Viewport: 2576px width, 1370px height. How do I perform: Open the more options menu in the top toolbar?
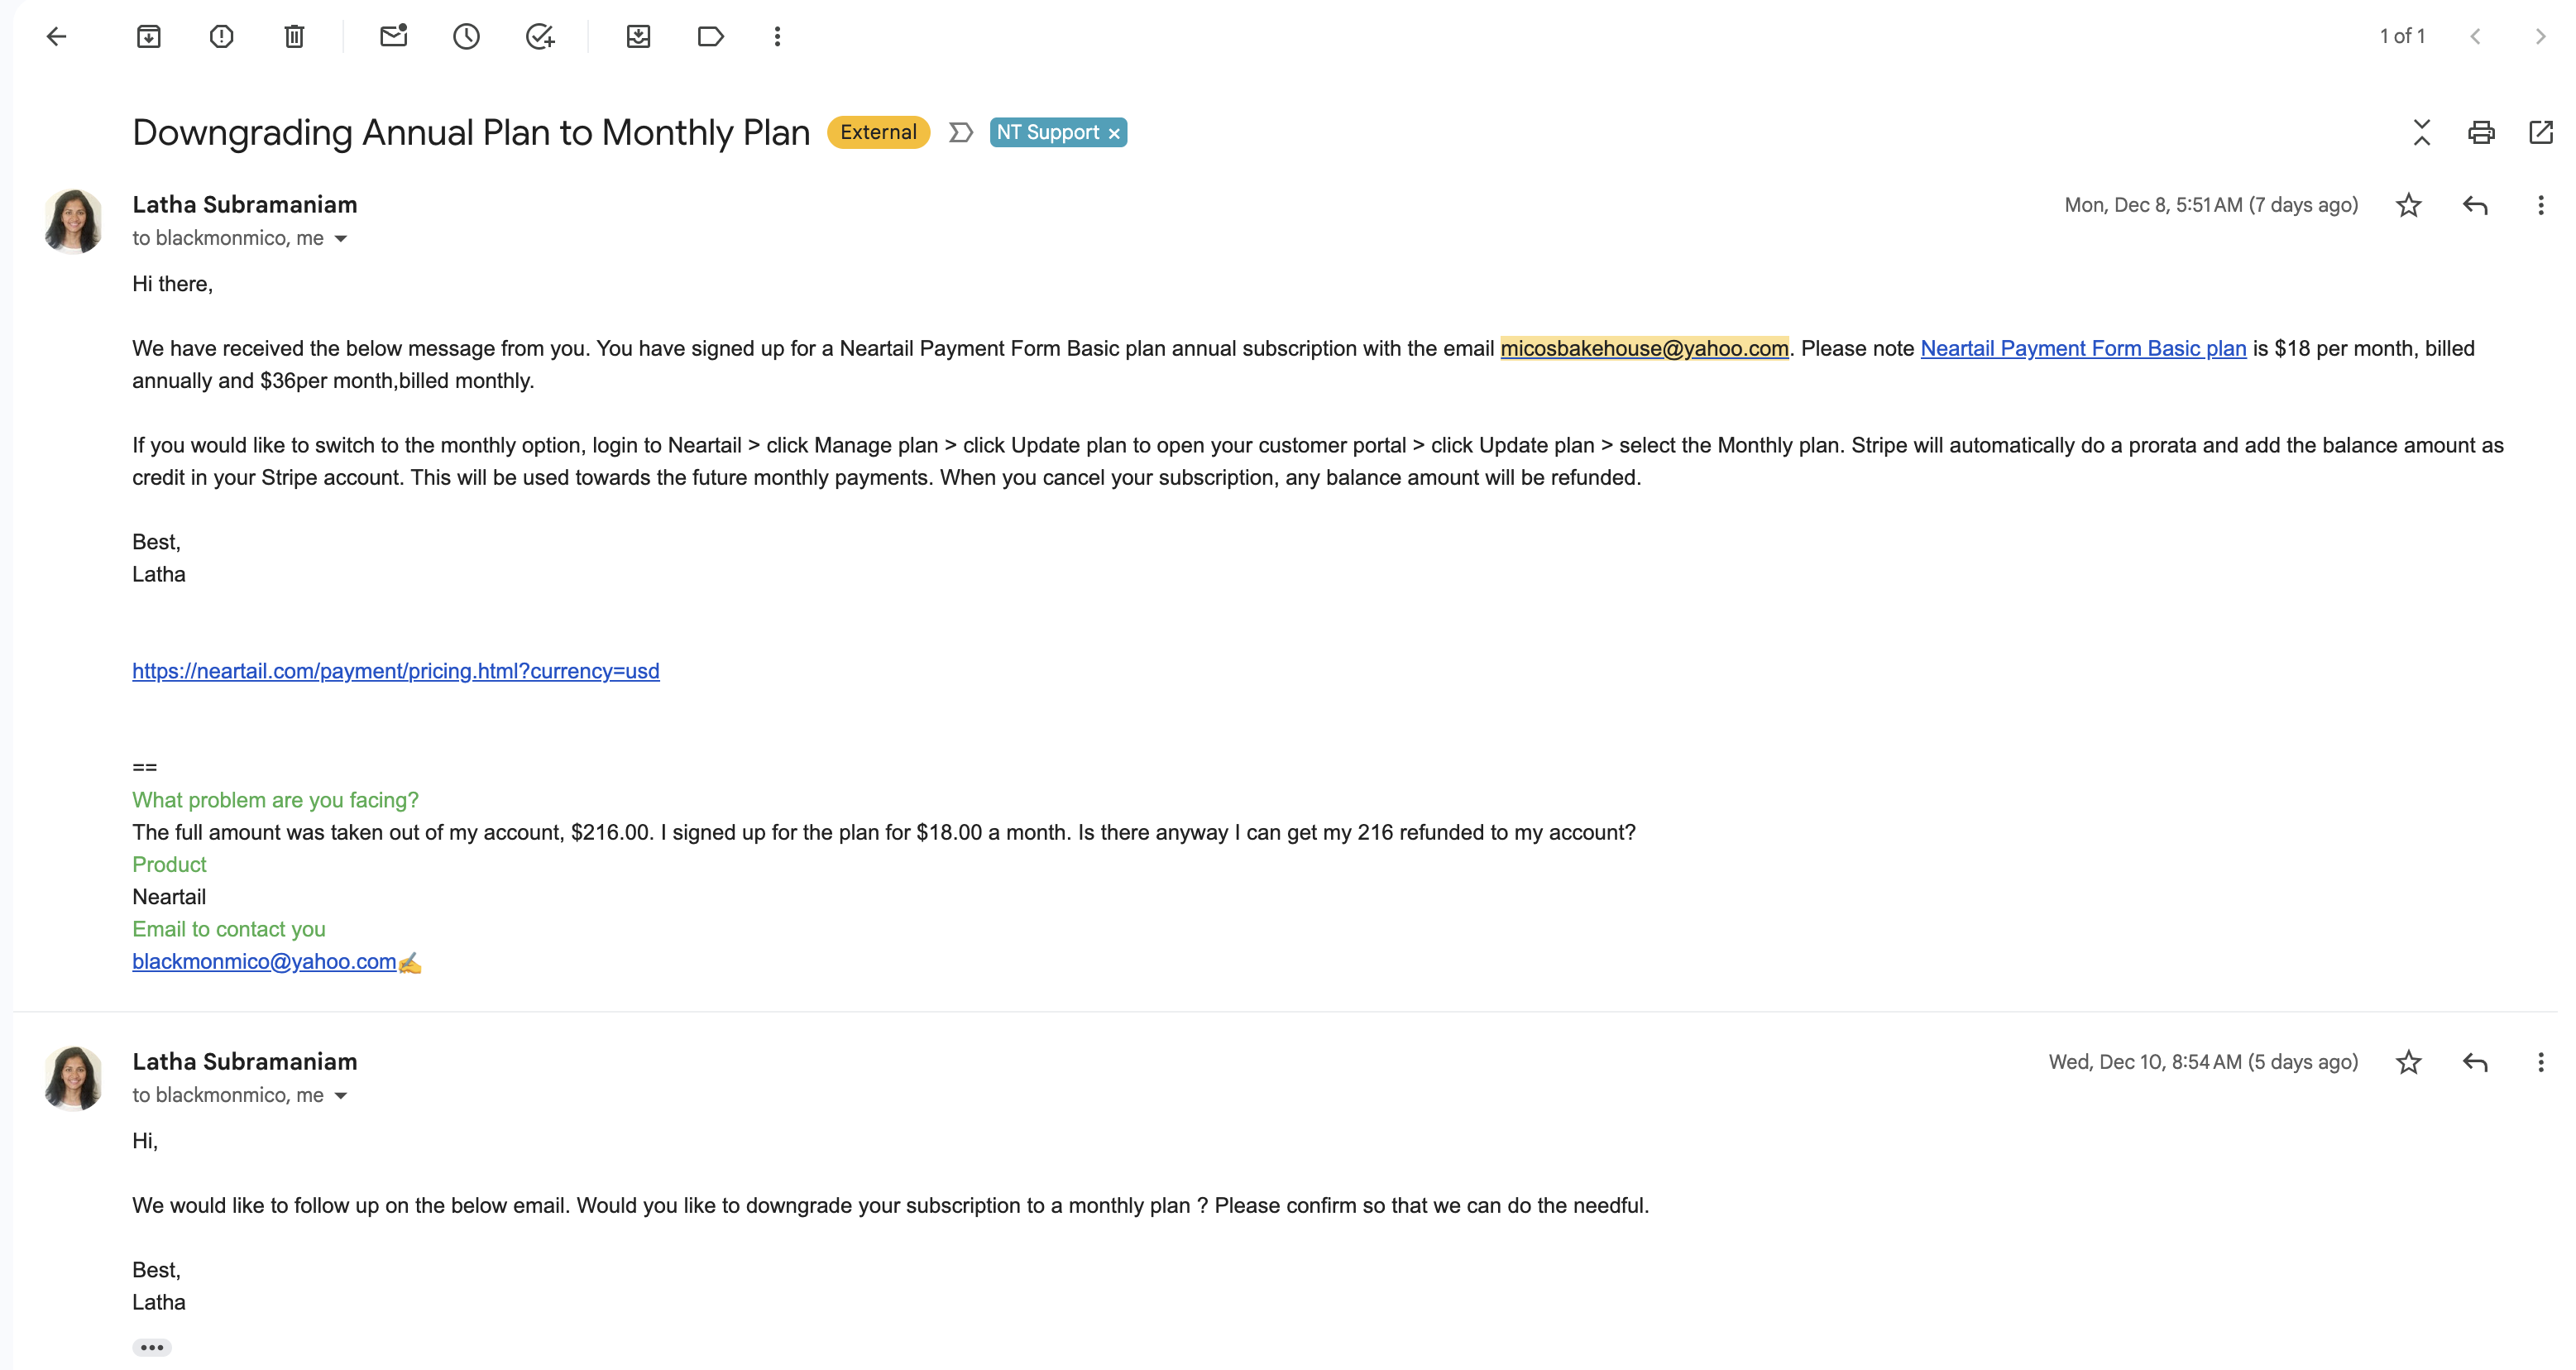click(x=777, y=37)
